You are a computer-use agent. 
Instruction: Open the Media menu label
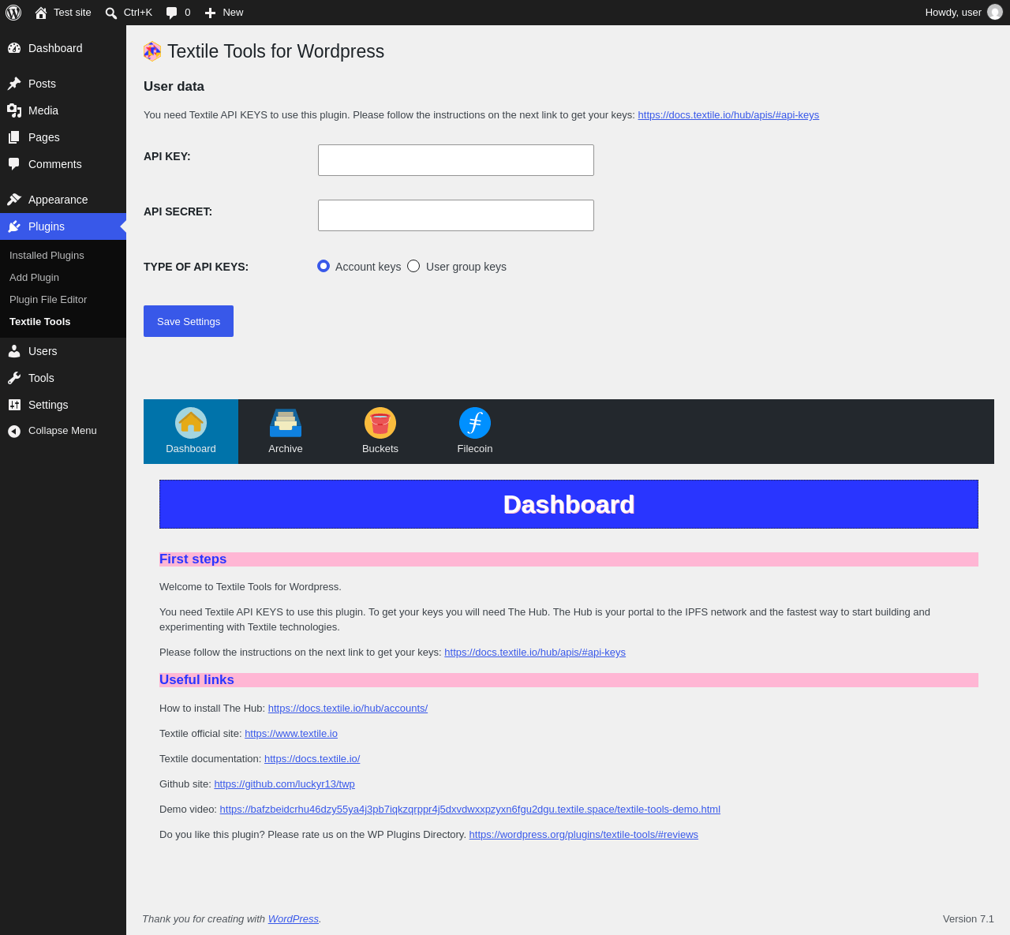[43, 110]
